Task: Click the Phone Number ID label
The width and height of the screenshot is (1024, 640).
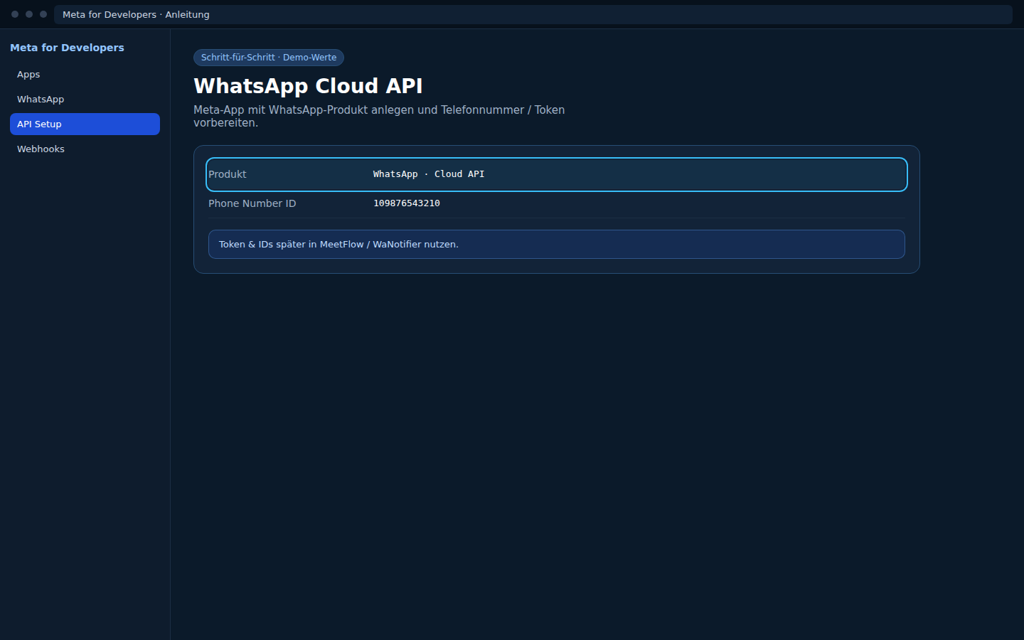Action: click(x=252, y=203)
